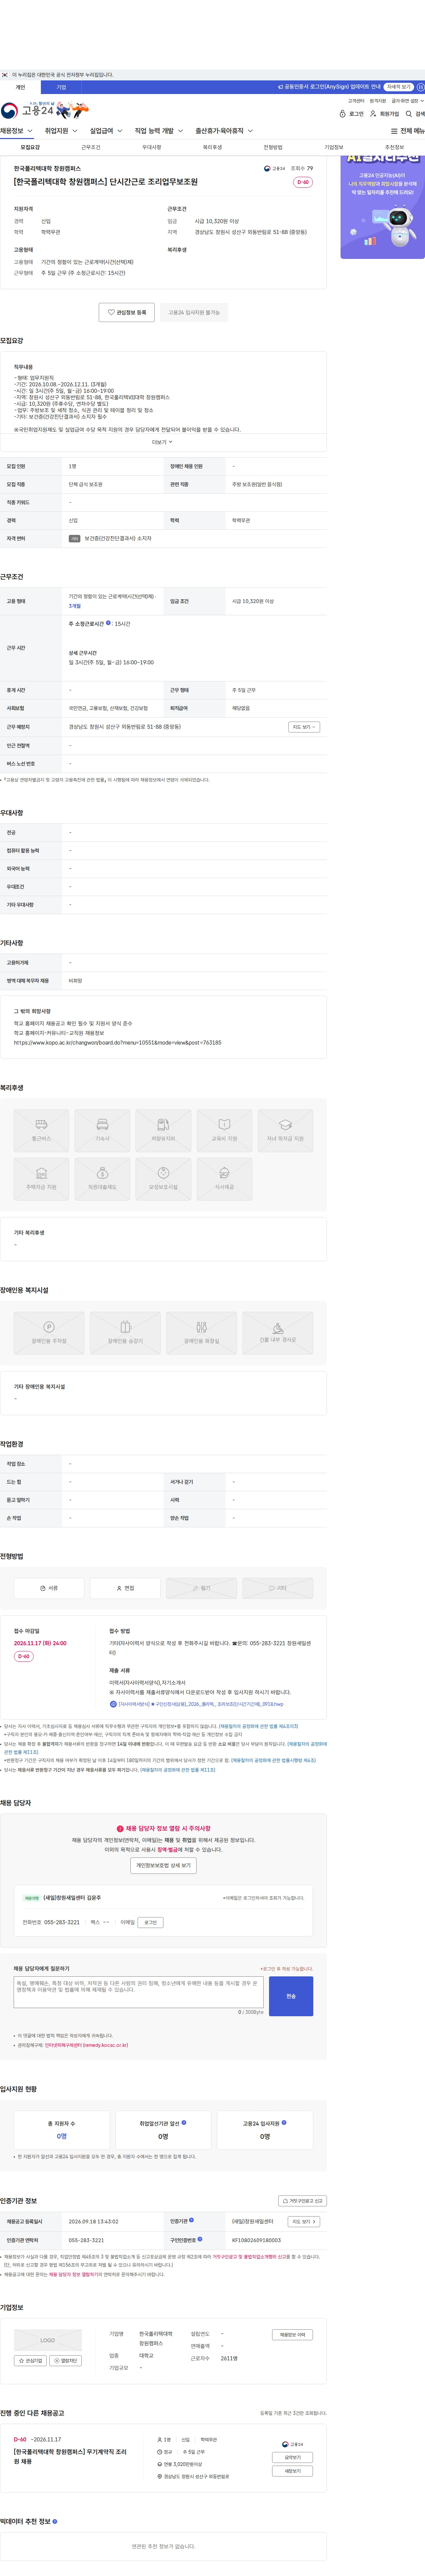
Task: Click the 소정근로시간 info icon
Action: 108,623
